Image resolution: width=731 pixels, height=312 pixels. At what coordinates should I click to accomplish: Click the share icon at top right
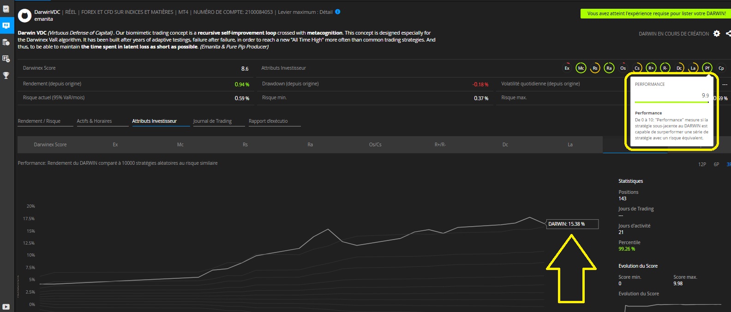point(728,34)
